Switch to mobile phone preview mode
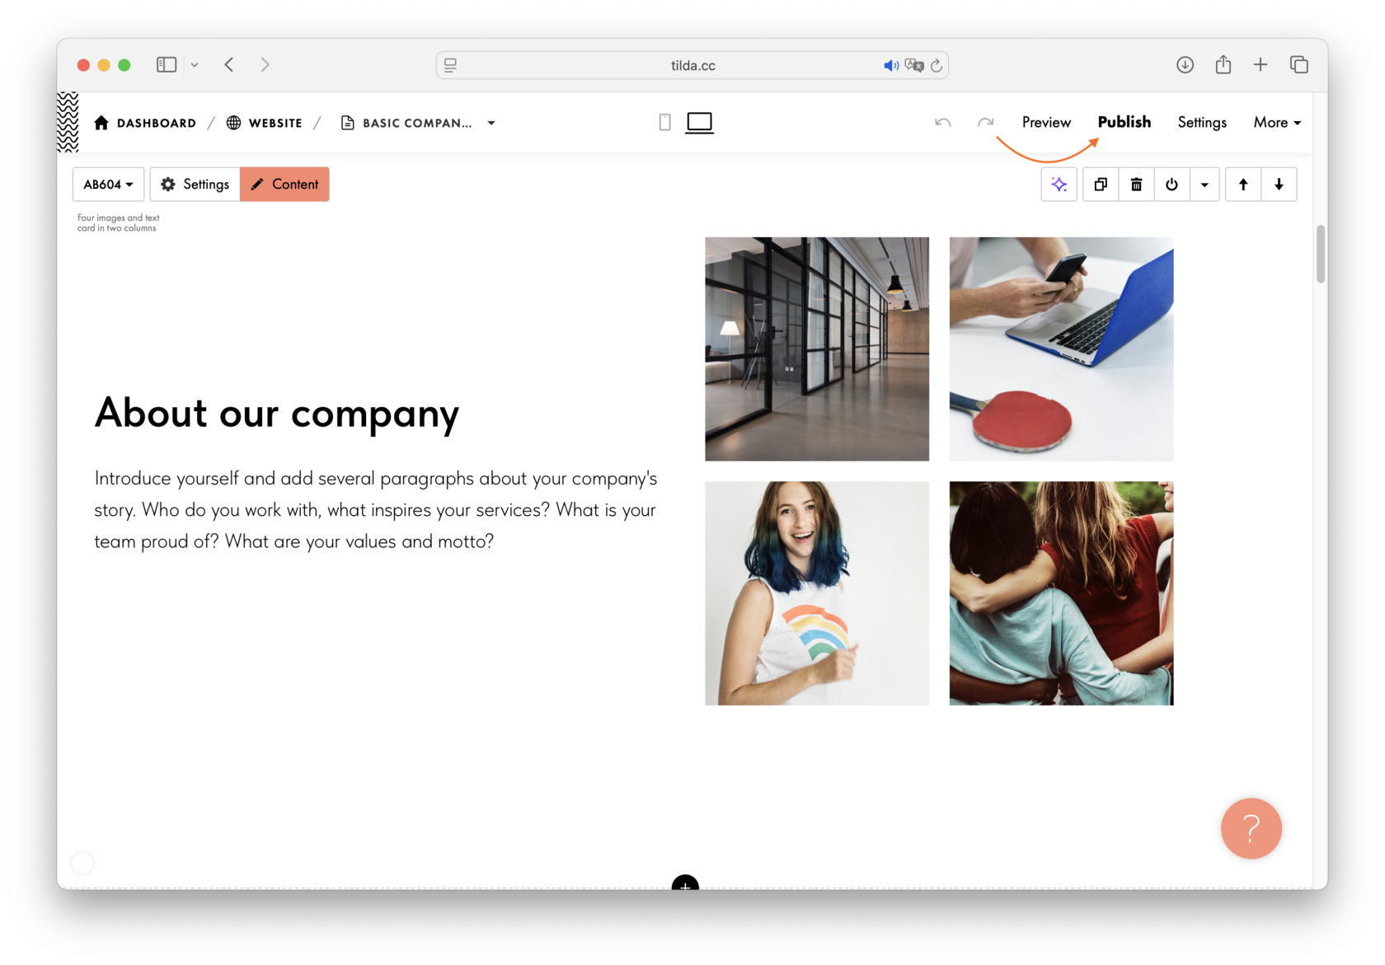Screen dimensions: 1385x965 tap(664, 123)
